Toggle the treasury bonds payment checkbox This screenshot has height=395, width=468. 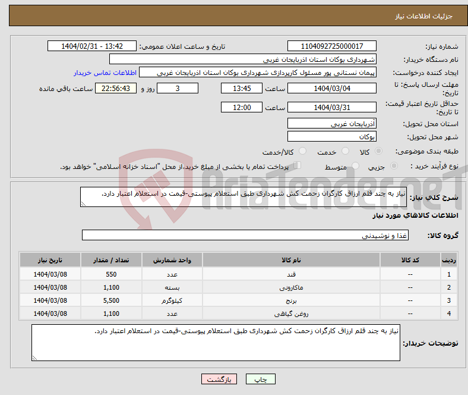tap(298, 166)
